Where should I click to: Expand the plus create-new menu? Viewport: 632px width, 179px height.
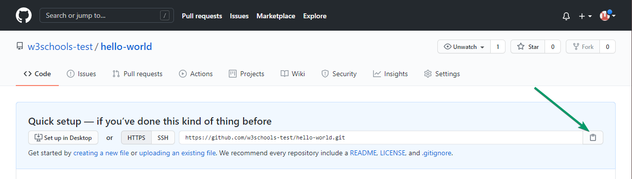tap(585, 16)
